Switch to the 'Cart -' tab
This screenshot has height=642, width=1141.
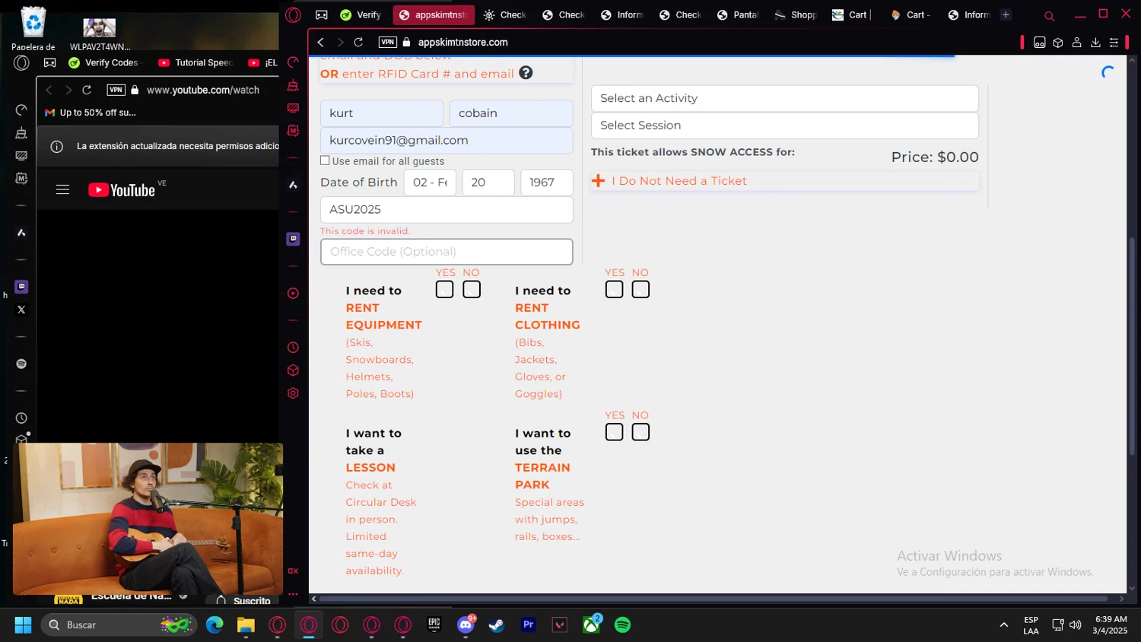click(x=911, y=14)
